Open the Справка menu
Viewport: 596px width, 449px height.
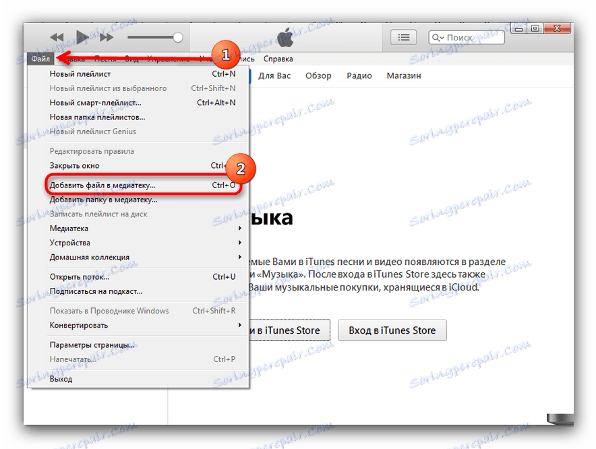coord(278,59)
